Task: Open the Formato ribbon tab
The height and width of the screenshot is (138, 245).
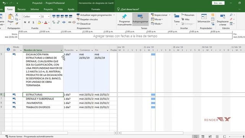Action: tap(96, 9)
